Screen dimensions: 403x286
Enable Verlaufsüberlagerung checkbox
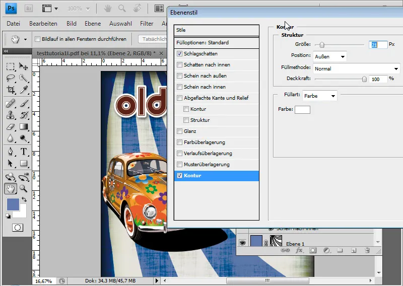pyautogui.click(x=180, y=154)
